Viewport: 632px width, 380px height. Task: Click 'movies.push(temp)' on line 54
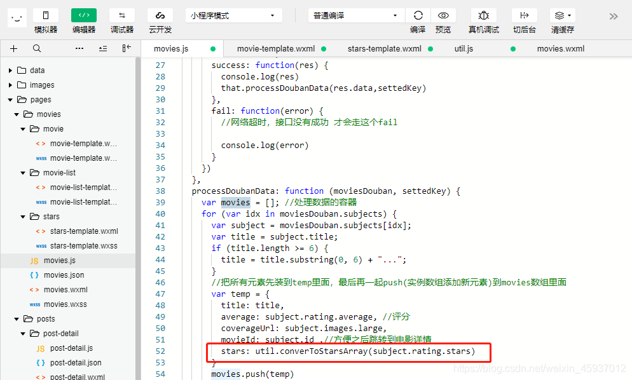coord(252,374)
